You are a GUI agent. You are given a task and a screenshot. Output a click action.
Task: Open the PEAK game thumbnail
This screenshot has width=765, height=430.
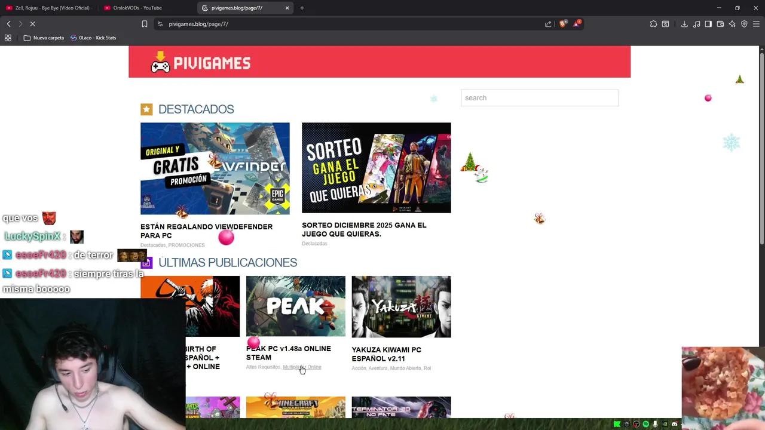coord(296,306)
